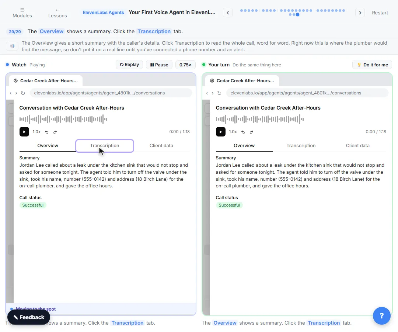Open the help question mark button
The width and height of the screenshot is (398, 332).
point(381,316)
